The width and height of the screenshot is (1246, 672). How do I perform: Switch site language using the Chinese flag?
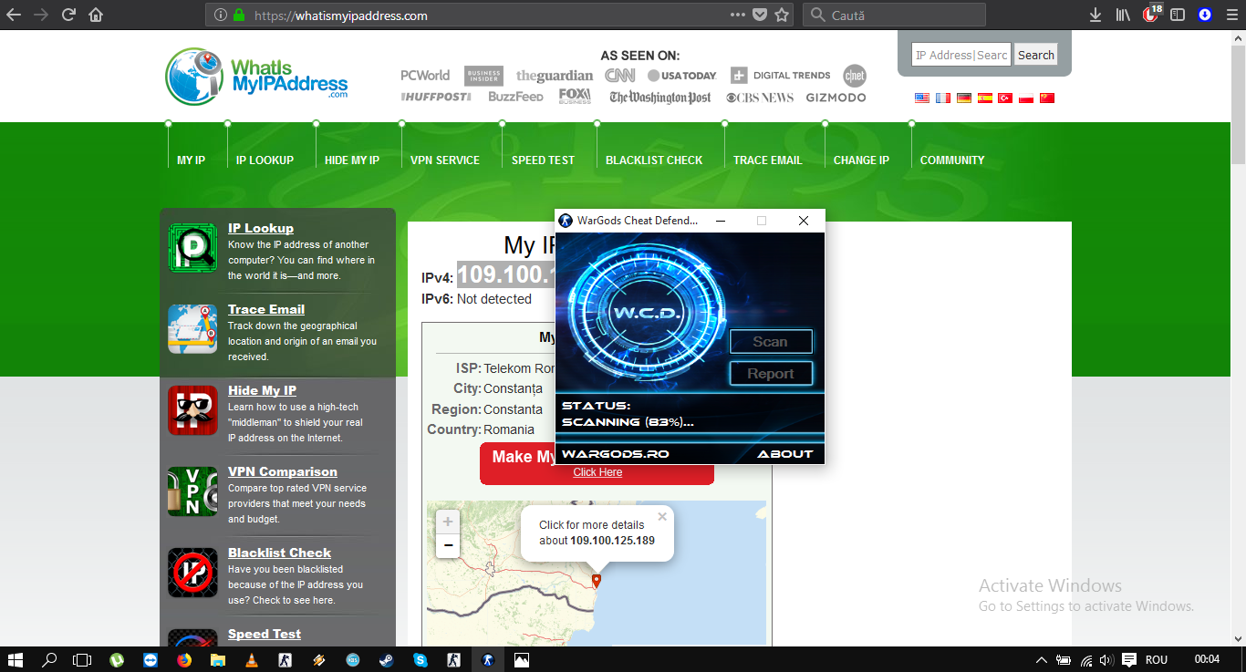tap(1047, 98)
